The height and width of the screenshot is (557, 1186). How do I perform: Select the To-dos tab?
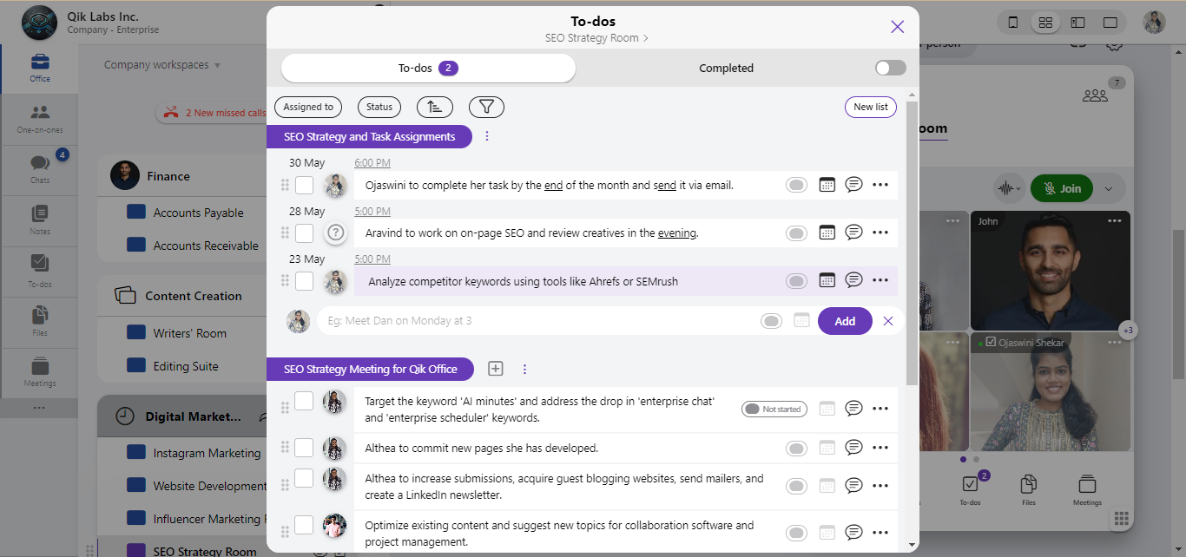(x=428, y=68)
